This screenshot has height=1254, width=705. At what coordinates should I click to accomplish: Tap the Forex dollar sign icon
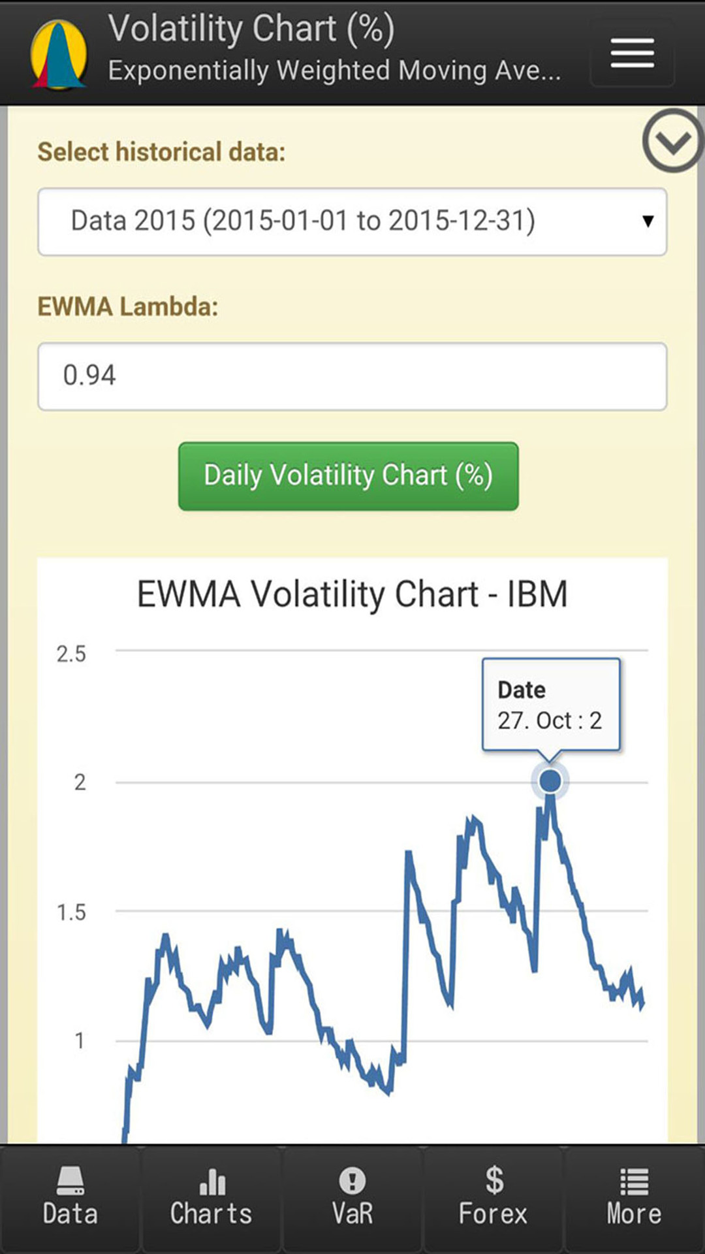click(x=494, y=1181)
